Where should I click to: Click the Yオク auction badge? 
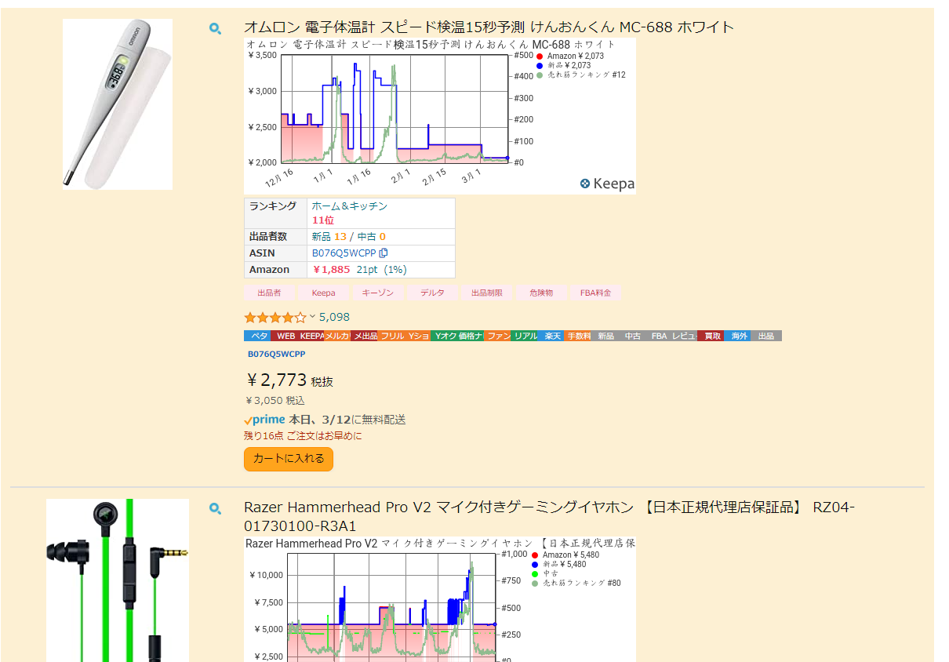point(445,335)
